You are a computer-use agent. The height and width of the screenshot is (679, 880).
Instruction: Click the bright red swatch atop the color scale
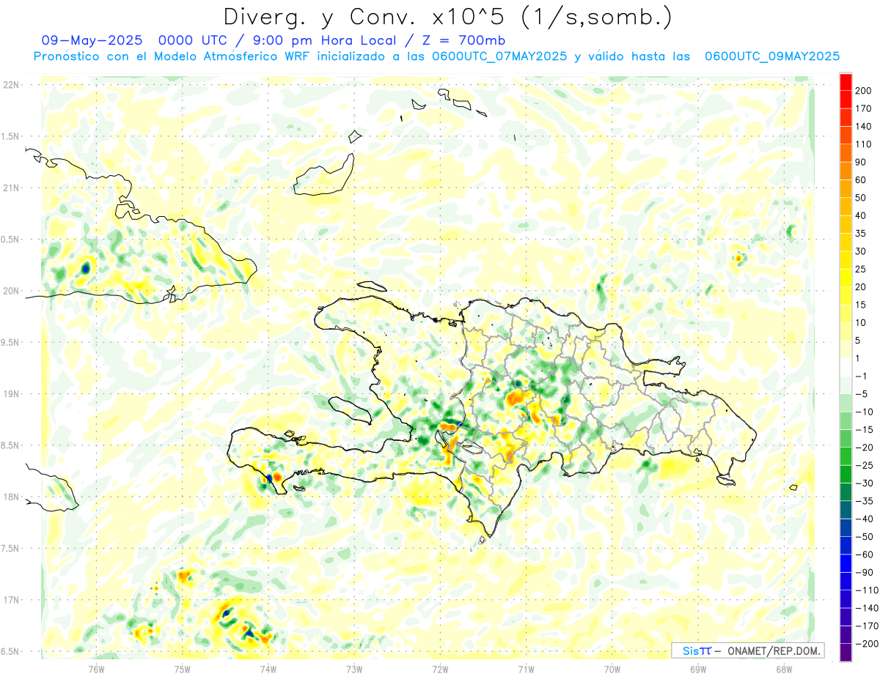[x=846, y=82]
